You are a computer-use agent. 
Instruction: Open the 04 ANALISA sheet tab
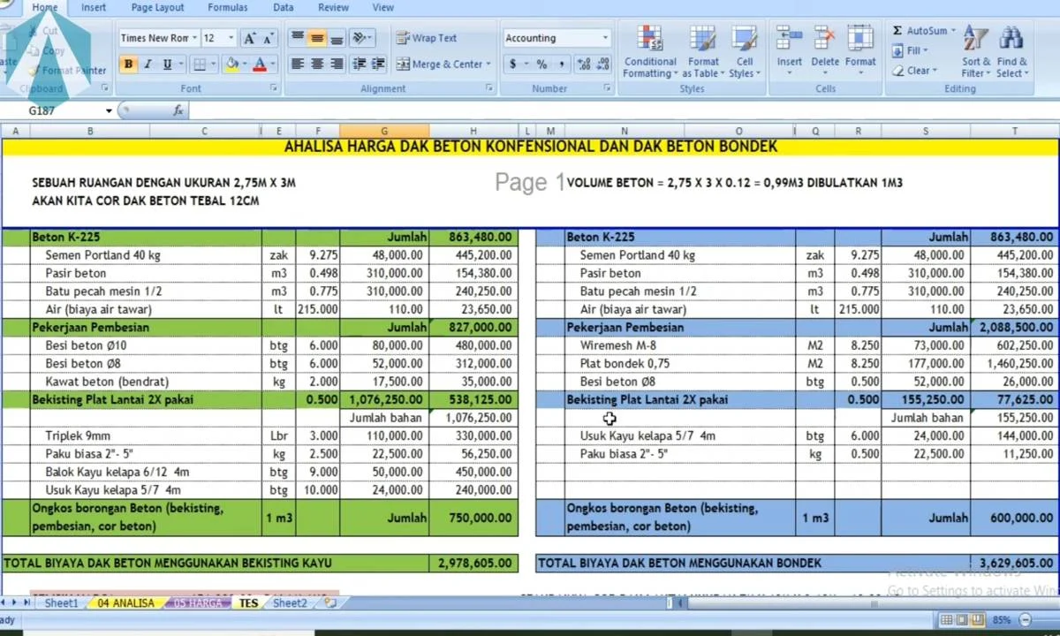(125, 603)
